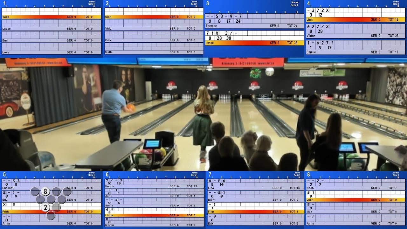The height and width of the screenshot is (229, 407).
Task: Click the lane 7 number header
Action: (x=210, y=175)
